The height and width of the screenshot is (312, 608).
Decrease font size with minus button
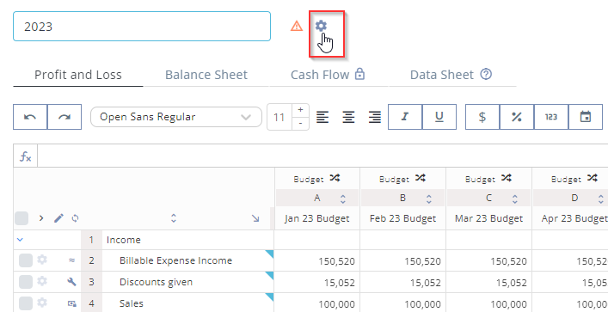coord(300,123)
